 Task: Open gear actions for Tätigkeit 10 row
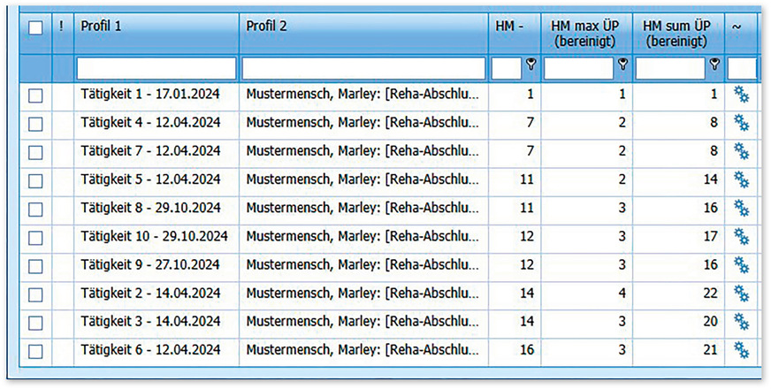741,237
